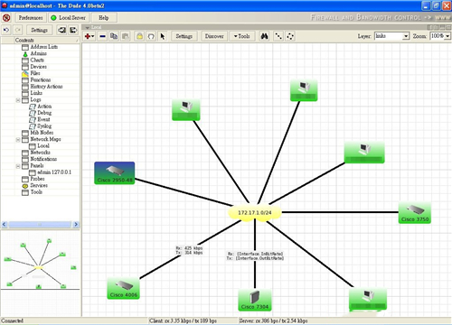Select Devices in the Contents tree
Image resolution: width=452 pixels, height=325 pixels.
coord(38,67)
